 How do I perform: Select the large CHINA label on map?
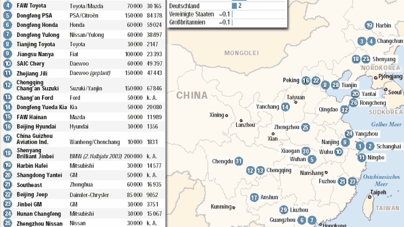click(x=192, y=95)
